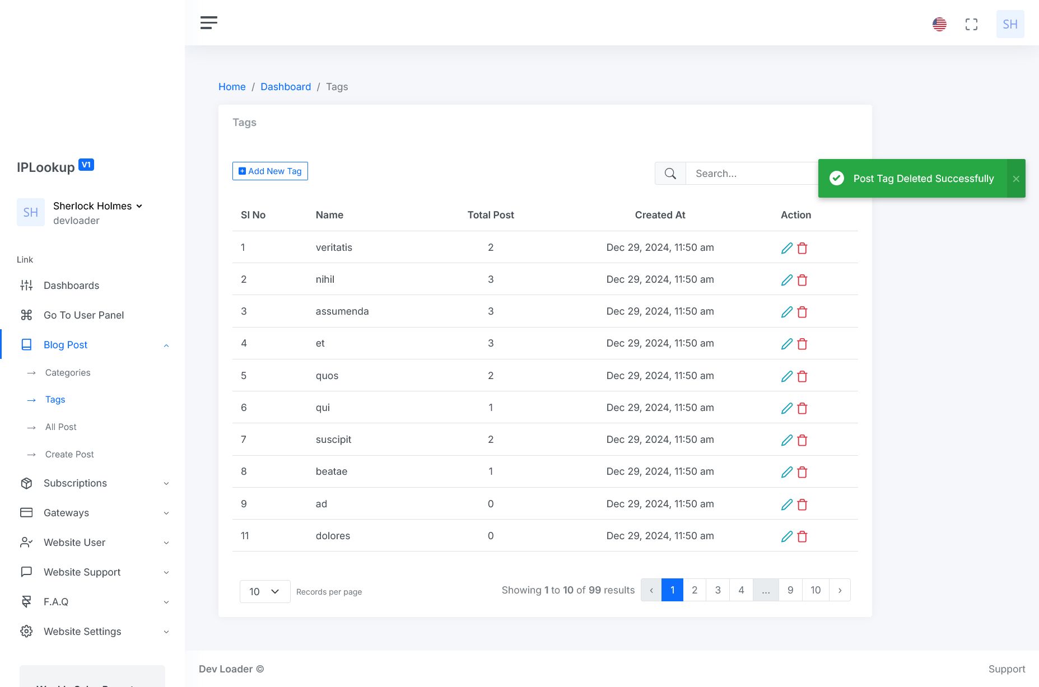
Task: Click the tag Search input field
Action: point(751,174)
